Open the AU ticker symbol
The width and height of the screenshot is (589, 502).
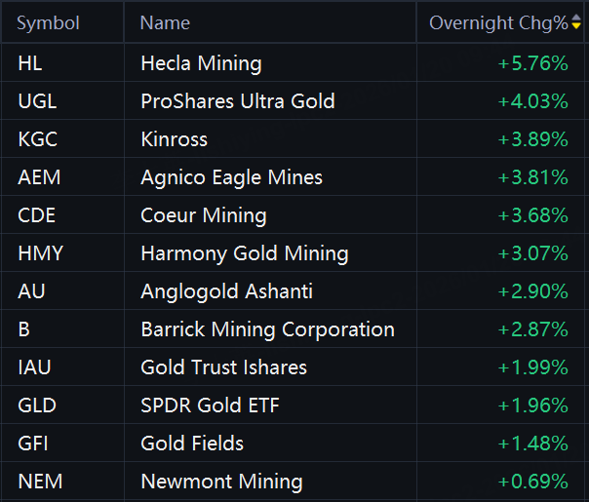click(x=31, y=291)
